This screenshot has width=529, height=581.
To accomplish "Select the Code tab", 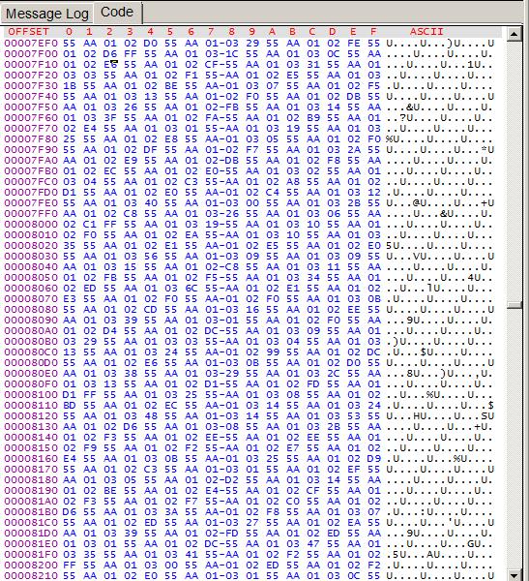I will tap(117, 12).
